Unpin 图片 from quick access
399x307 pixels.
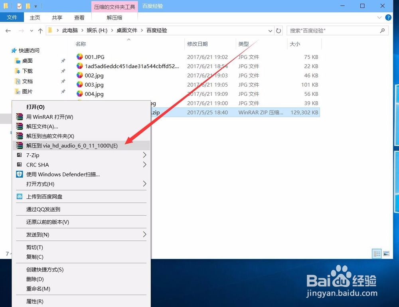[63, 91]
